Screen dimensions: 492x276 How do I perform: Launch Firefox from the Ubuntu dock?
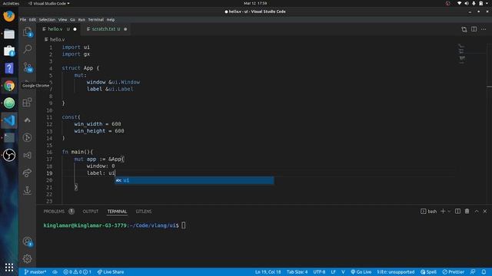point(9,16)
